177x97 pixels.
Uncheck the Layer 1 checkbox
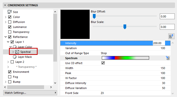pyautogui.click(x=12, y=42)
